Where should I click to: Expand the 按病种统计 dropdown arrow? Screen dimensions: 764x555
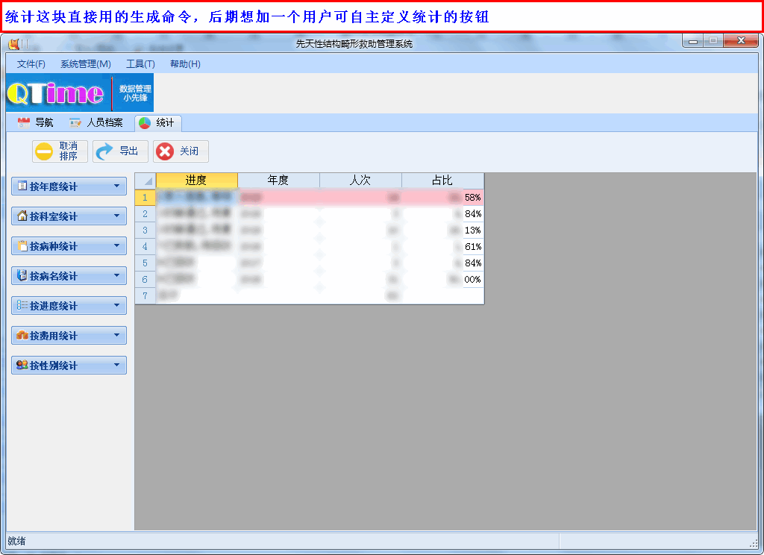pyautogui.click(x=116, y=246)
